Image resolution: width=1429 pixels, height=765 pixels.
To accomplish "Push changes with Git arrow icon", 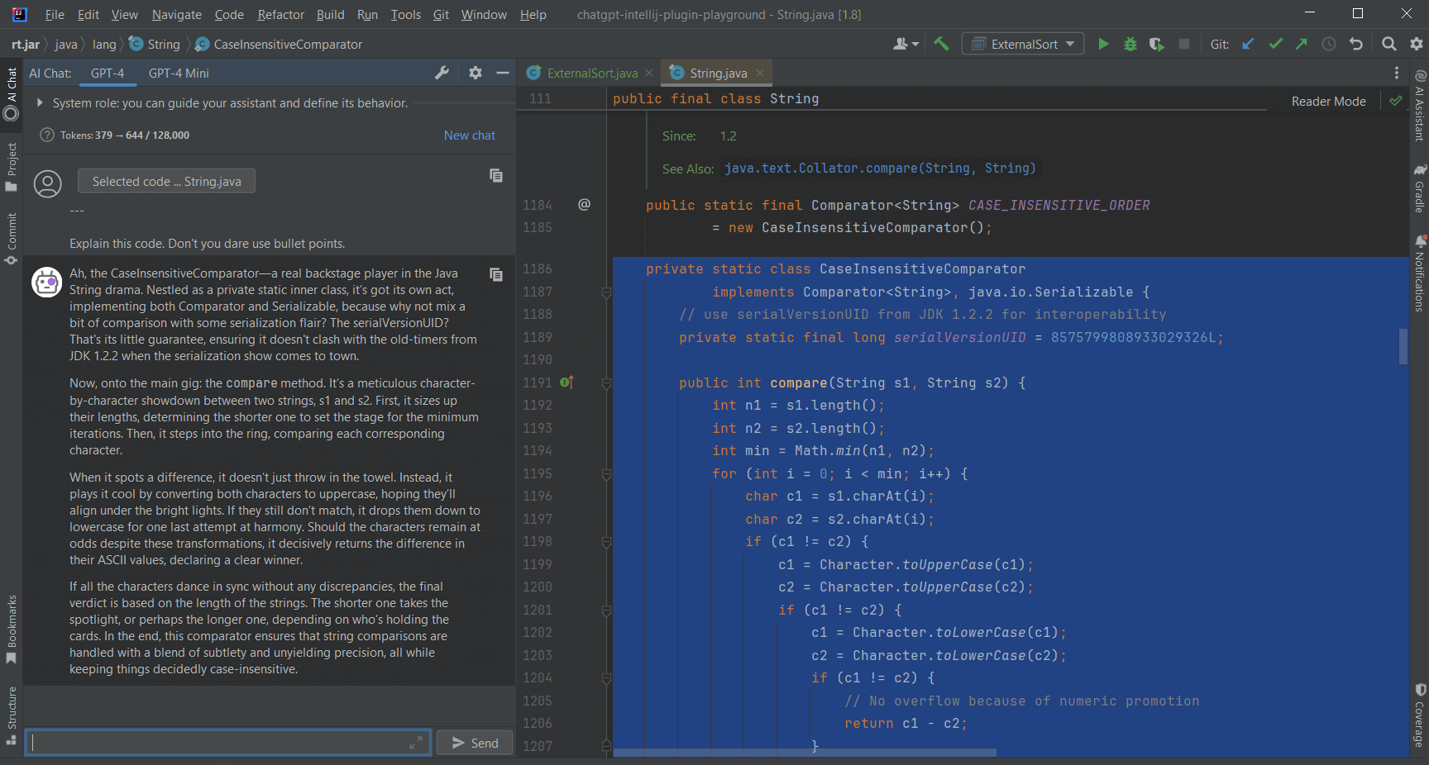I will [x=1302, y=44].
